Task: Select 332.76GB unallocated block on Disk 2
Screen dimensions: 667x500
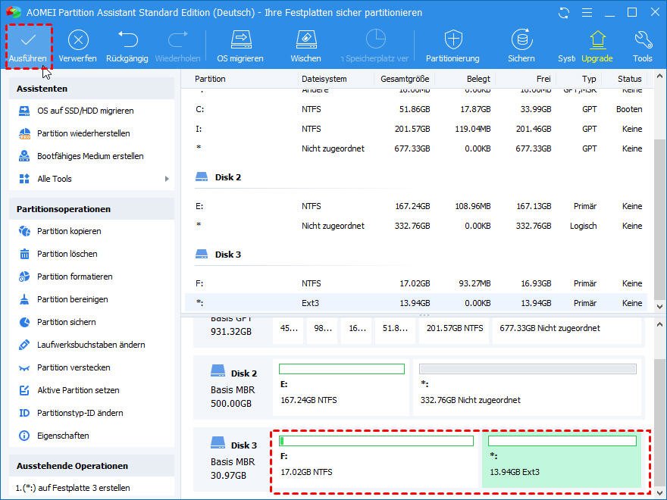Action: point(528,387)
